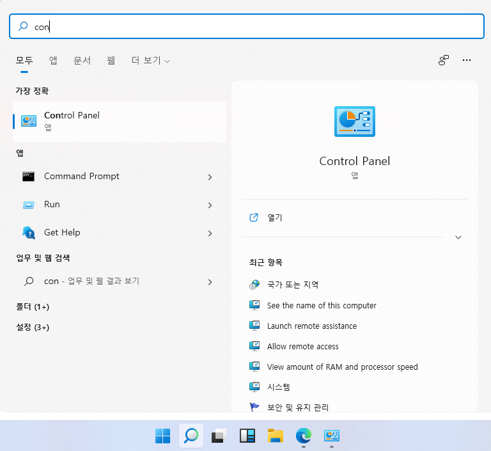Select the Get Help app result

coord(120,233)
